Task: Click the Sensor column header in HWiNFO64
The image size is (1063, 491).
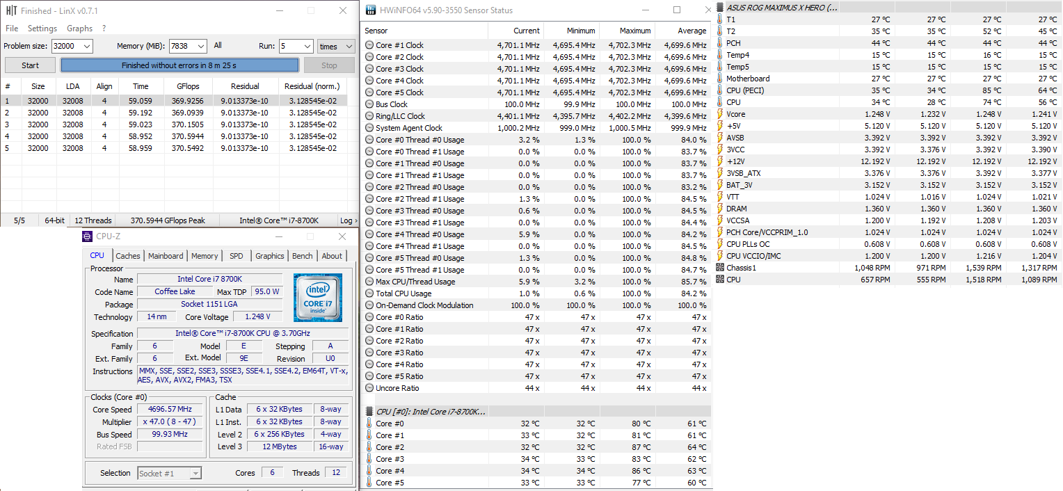Action: [x=424, y=31]
